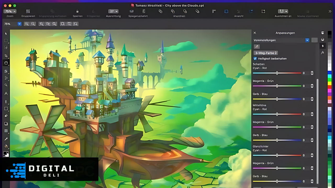
Task: Click the stepper for Glanzlichter Cyan - Rot
Action: tap(312, 155)
